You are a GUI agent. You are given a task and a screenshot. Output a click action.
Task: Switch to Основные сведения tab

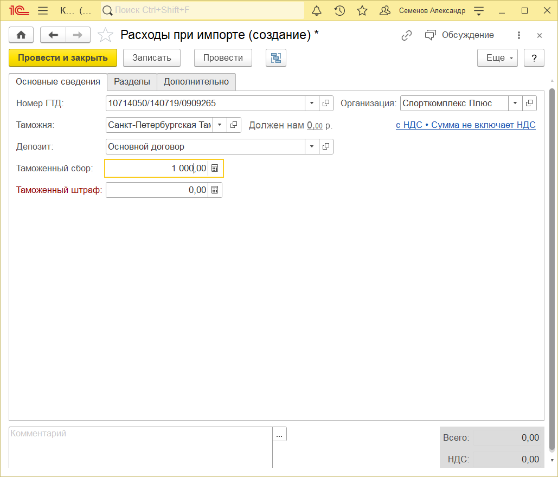(58, 82)
